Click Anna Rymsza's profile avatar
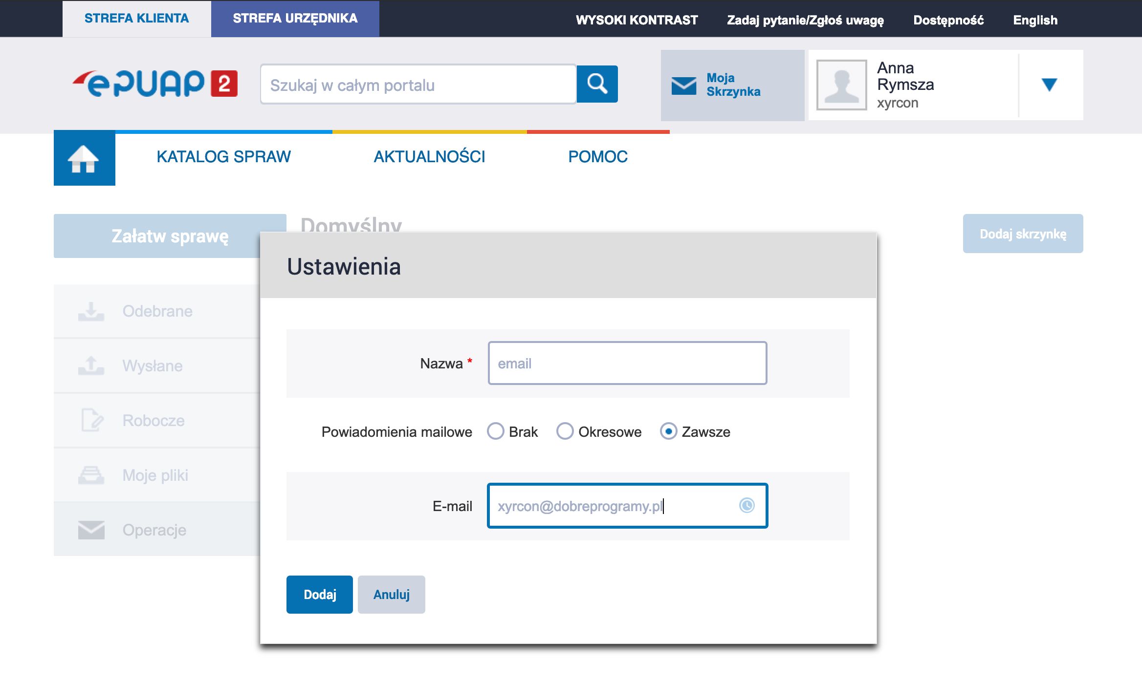 click(842, 85)
